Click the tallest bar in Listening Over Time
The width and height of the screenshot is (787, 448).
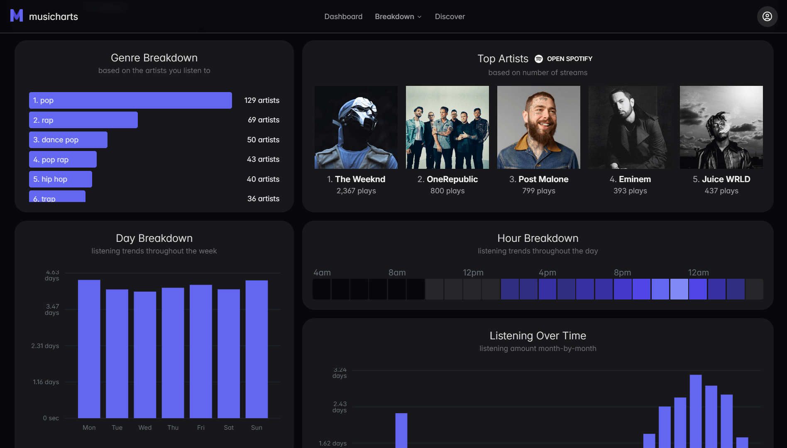(696, 411)
